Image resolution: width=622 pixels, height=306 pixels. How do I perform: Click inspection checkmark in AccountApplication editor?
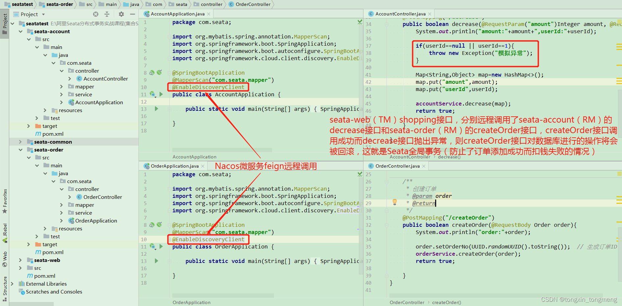(x=360, y=22)
